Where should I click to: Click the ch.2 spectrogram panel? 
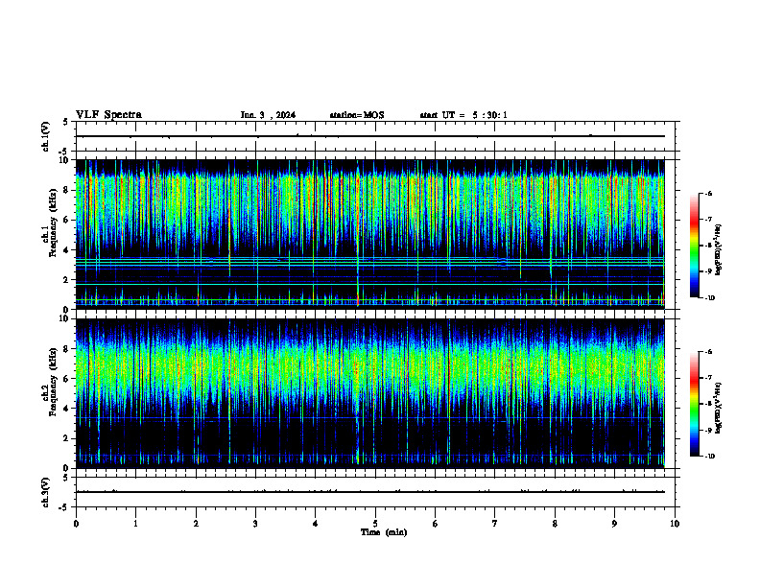click(370, 393)
